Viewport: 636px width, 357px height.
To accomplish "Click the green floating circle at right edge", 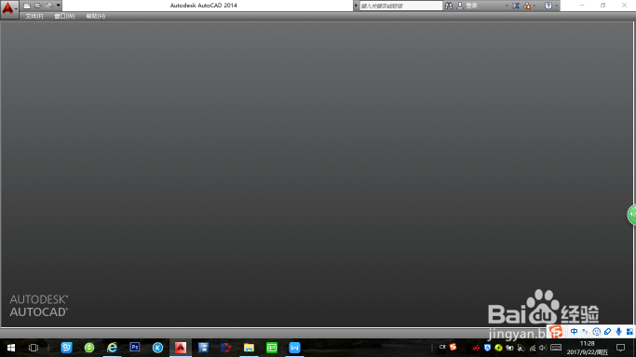I will point(632,215).
